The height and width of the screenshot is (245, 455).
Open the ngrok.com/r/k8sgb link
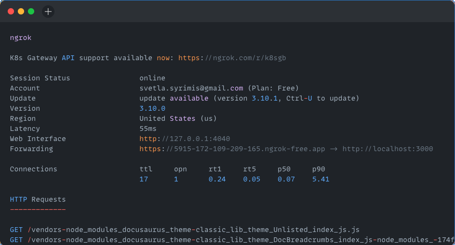point(232,58)
